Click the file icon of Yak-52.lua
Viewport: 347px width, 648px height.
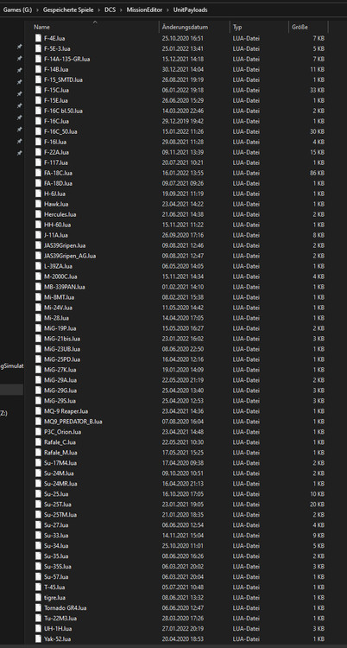(x=39, y=638)
